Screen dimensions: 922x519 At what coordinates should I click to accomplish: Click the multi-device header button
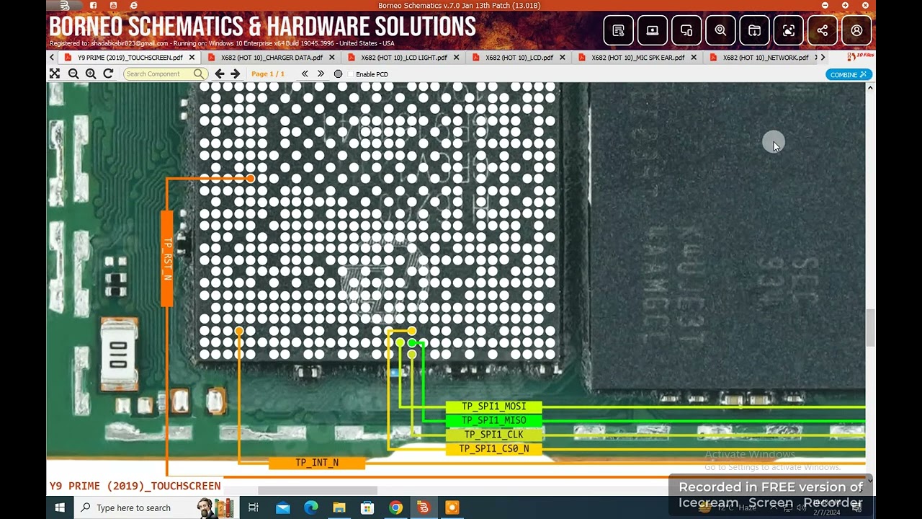(686, 30)
